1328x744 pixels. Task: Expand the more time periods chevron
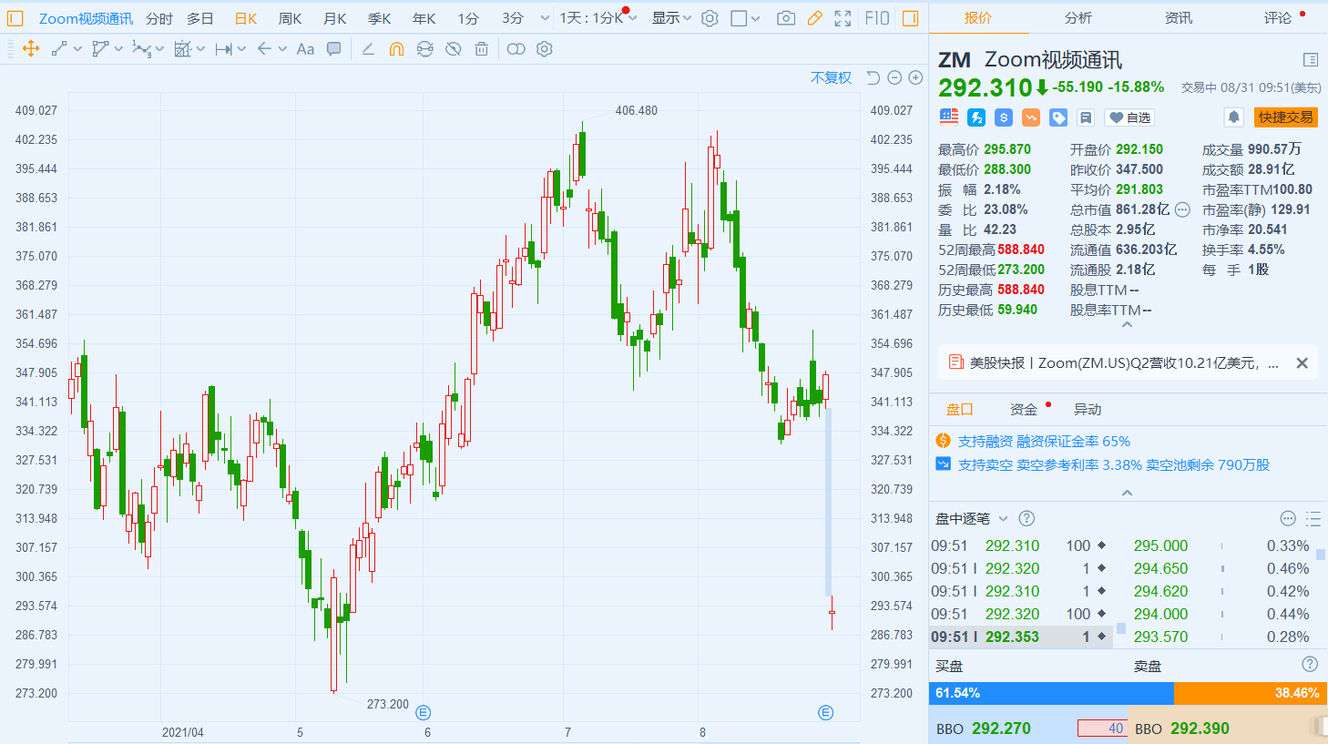[545, 18]
